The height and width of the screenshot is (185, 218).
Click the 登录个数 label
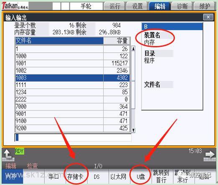pos(25,26)
